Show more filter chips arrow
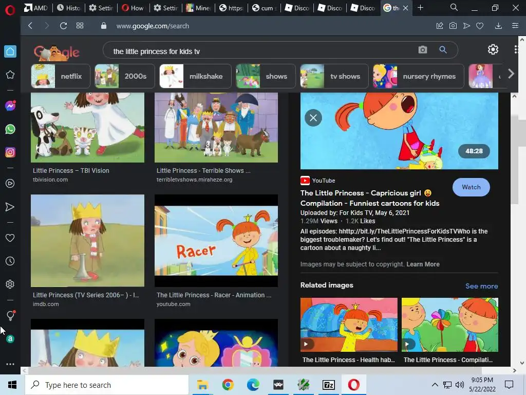The height and width of the screenshot is (395, 526). [x=511, y=74]
